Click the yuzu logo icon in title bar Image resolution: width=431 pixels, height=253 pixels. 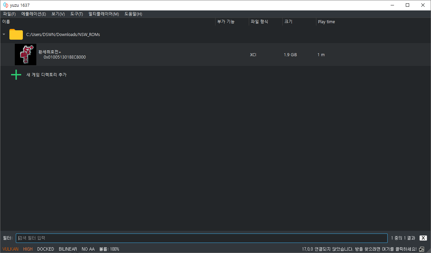[5, 5]
